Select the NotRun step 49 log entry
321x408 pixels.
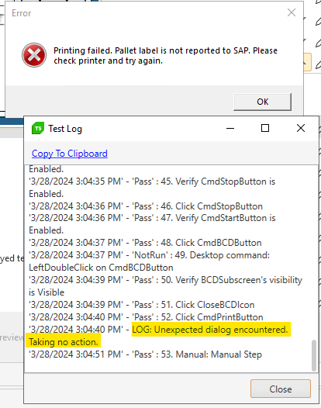[149, 261]
